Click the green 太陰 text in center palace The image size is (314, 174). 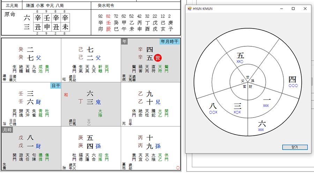tap(100, 113)
